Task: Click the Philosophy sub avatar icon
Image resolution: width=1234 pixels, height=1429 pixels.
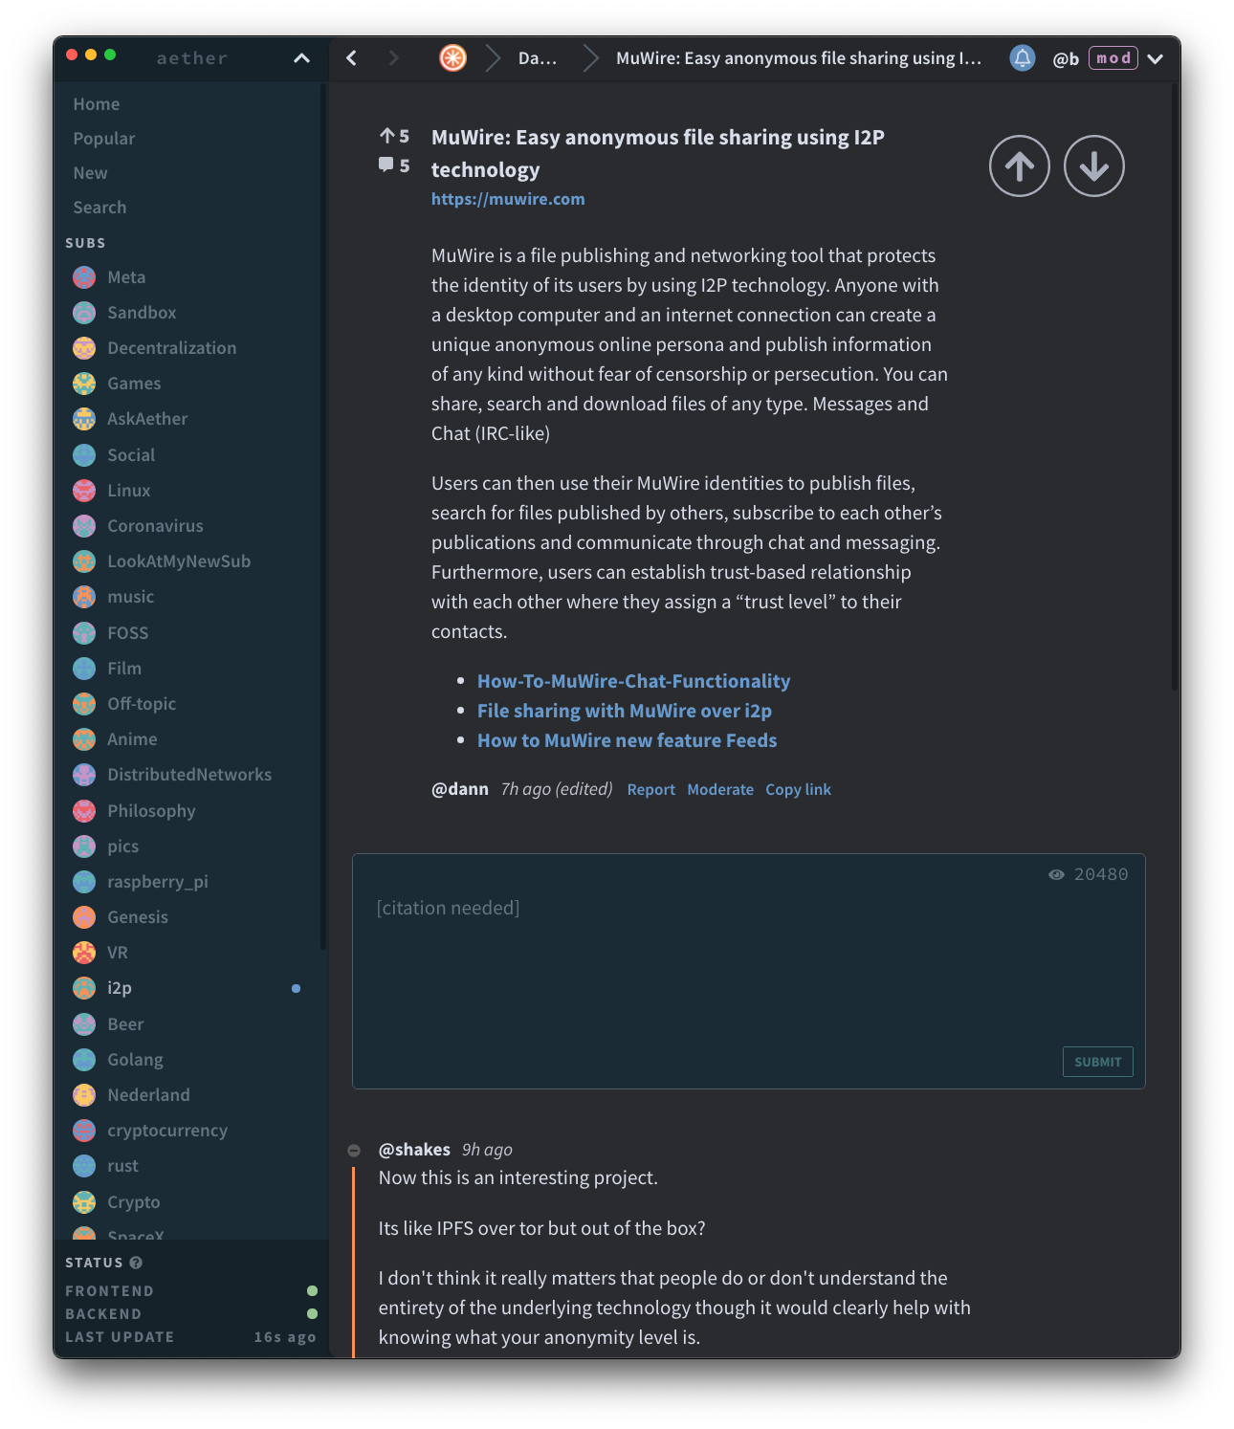Action: (84, 811)
